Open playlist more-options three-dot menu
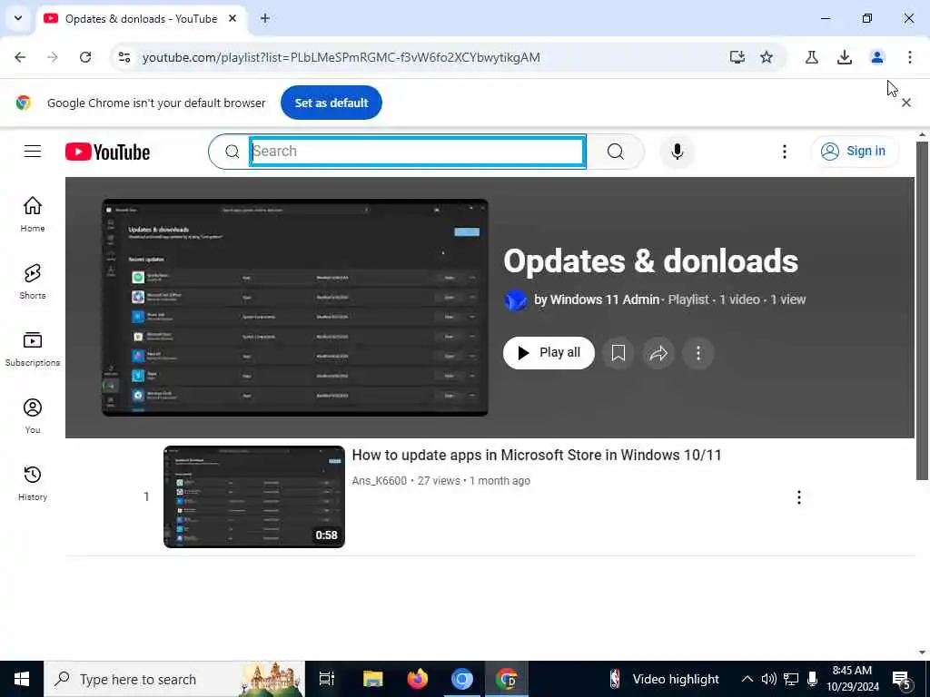930x697 pixels. point(698,353)
